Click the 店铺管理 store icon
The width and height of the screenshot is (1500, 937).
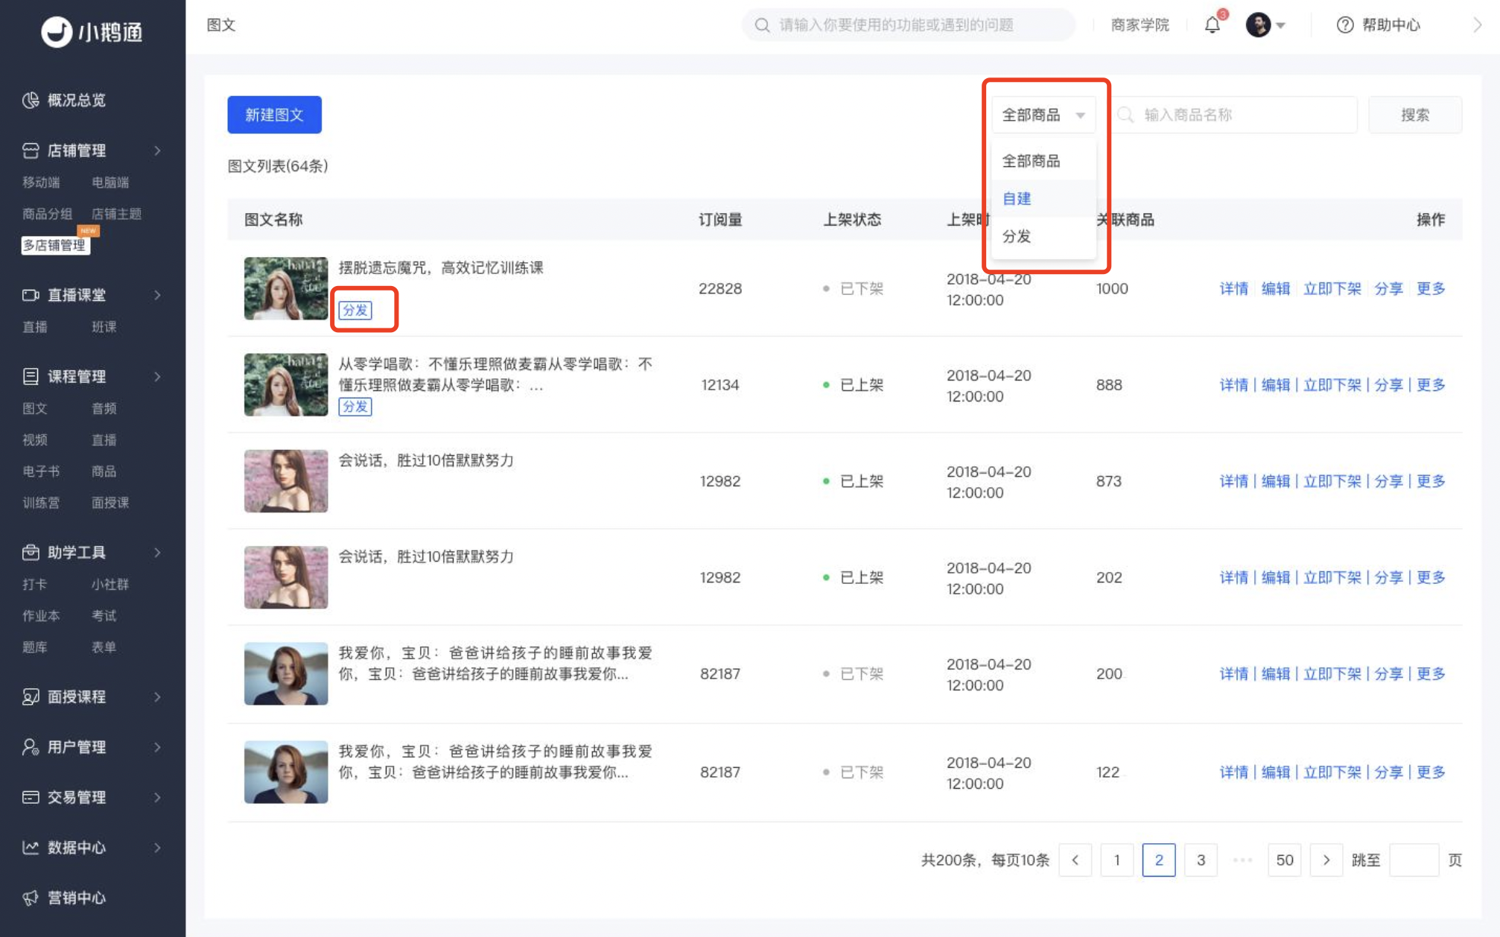31,150
